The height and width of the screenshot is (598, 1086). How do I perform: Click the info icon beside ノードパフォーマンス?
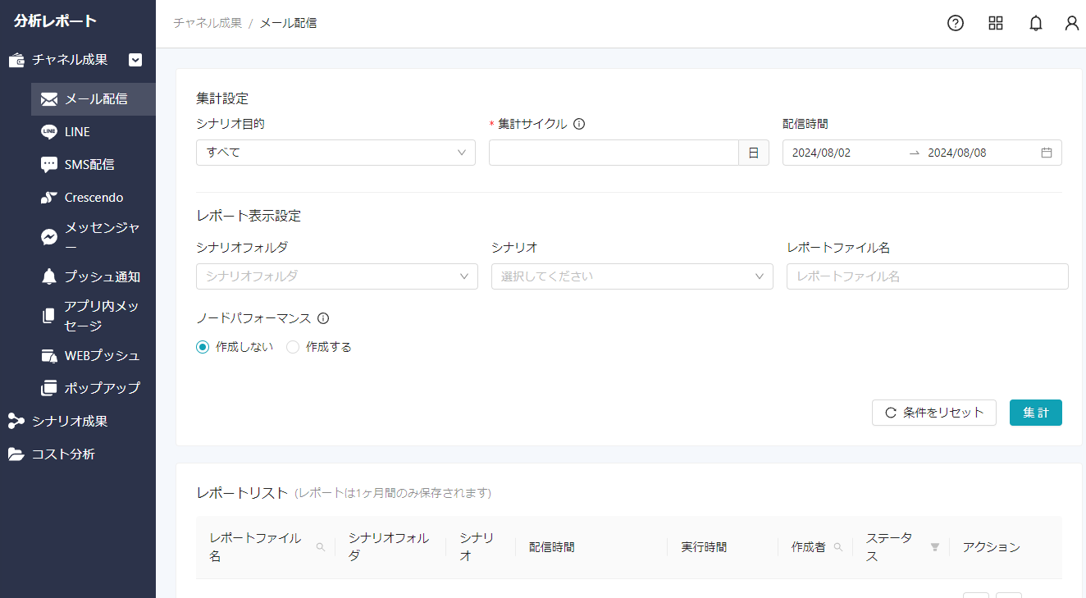click(x=323, y=318)
